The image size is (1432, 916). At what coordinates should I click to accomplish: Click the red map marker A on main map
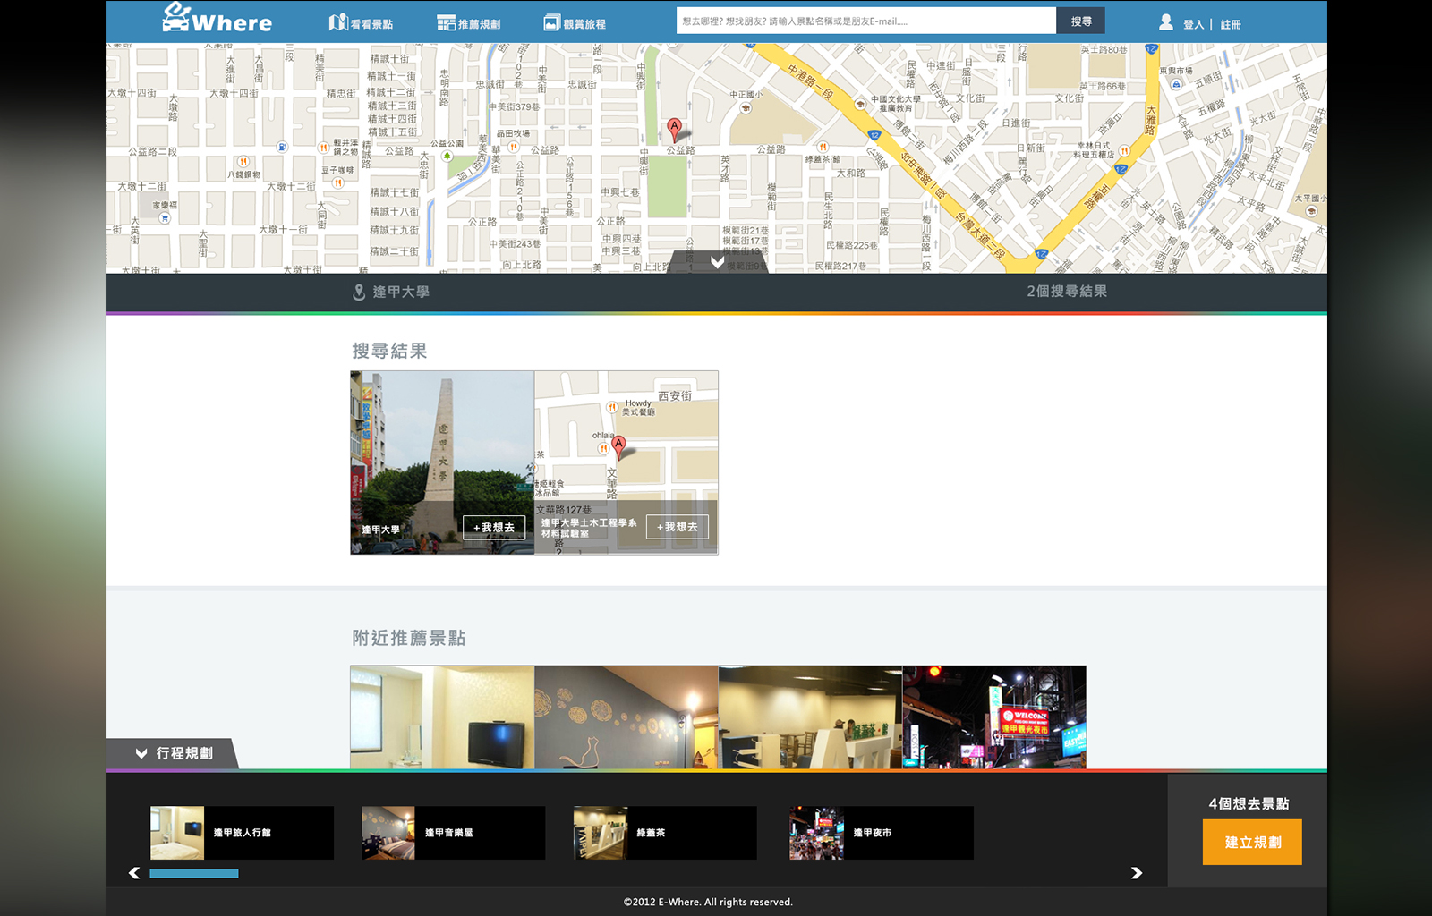coord(675,129)
